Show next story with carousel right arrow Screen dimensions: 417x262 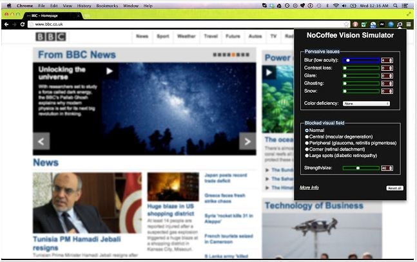click(x=247, y=142)
